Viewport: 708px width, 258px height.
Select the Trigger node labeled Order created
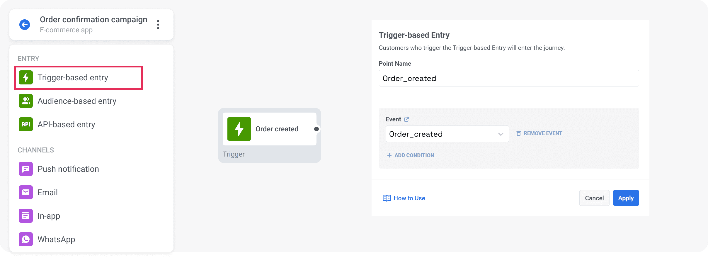[x=269, y=129]
